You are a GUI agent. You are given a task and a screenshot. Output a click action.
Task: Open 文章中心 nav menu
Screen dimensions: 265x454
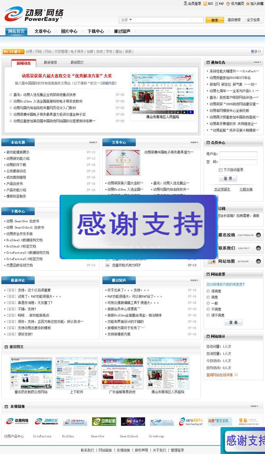43,31
